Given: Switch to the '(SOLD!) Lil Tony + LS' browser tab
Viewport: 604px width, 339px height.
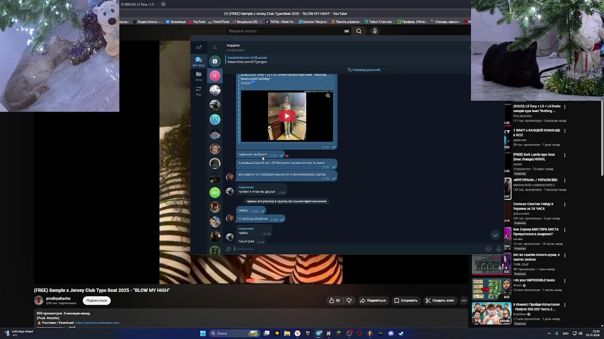Looking at the screenshot, I should coord(138,4).
